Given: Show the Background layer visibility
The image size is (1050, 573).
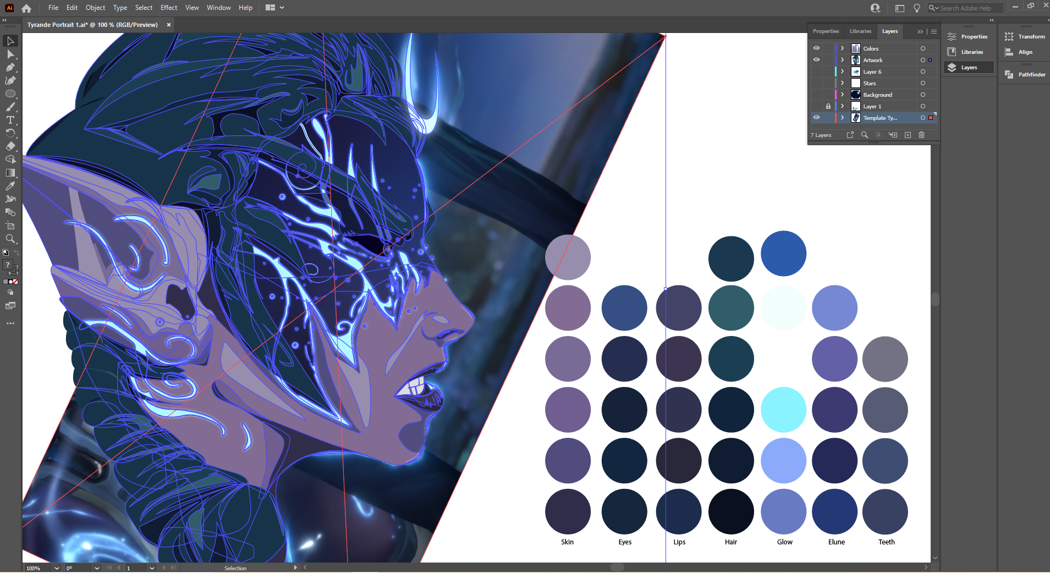Looking at the screenshot, I should [816, 95].
